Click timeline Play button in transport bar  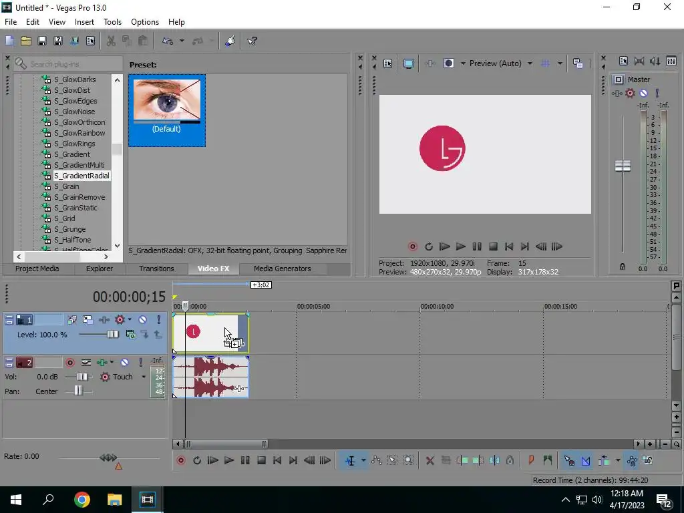tap(229, 460)
